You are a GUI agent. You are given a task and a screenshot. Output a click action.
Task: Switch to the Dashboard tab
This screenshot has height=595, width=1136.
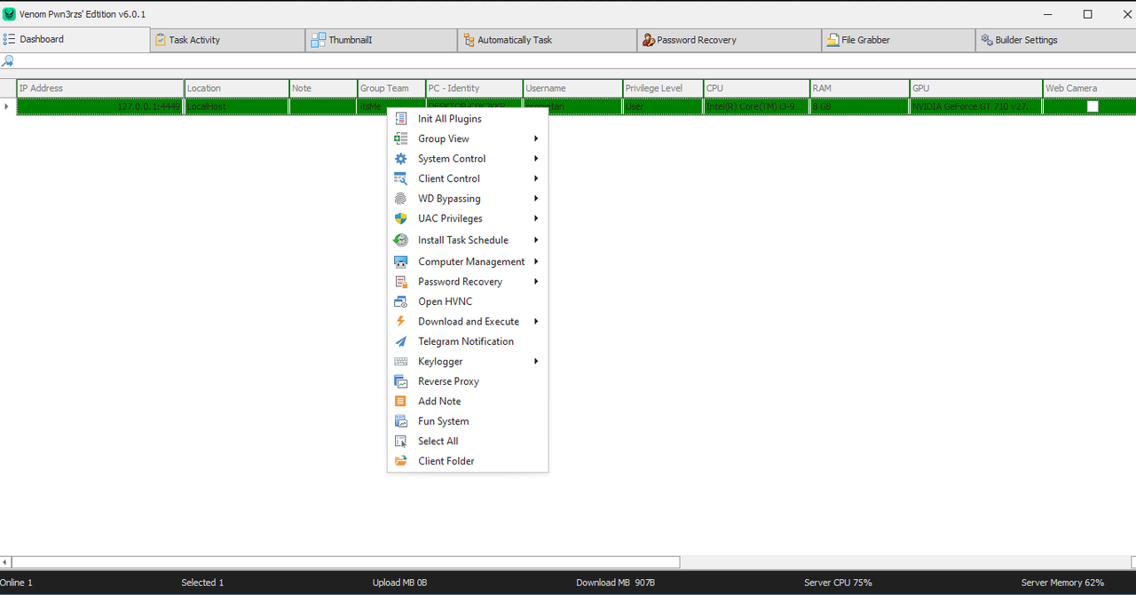pyautogui.click(x=75, y=39)
